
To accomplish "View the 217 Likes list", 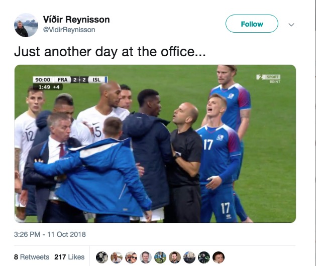I will click(69, 257).
